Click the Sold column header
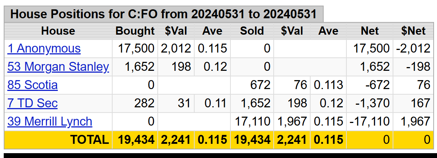Viewport: 437px width, 158px height. pos(252,31)
